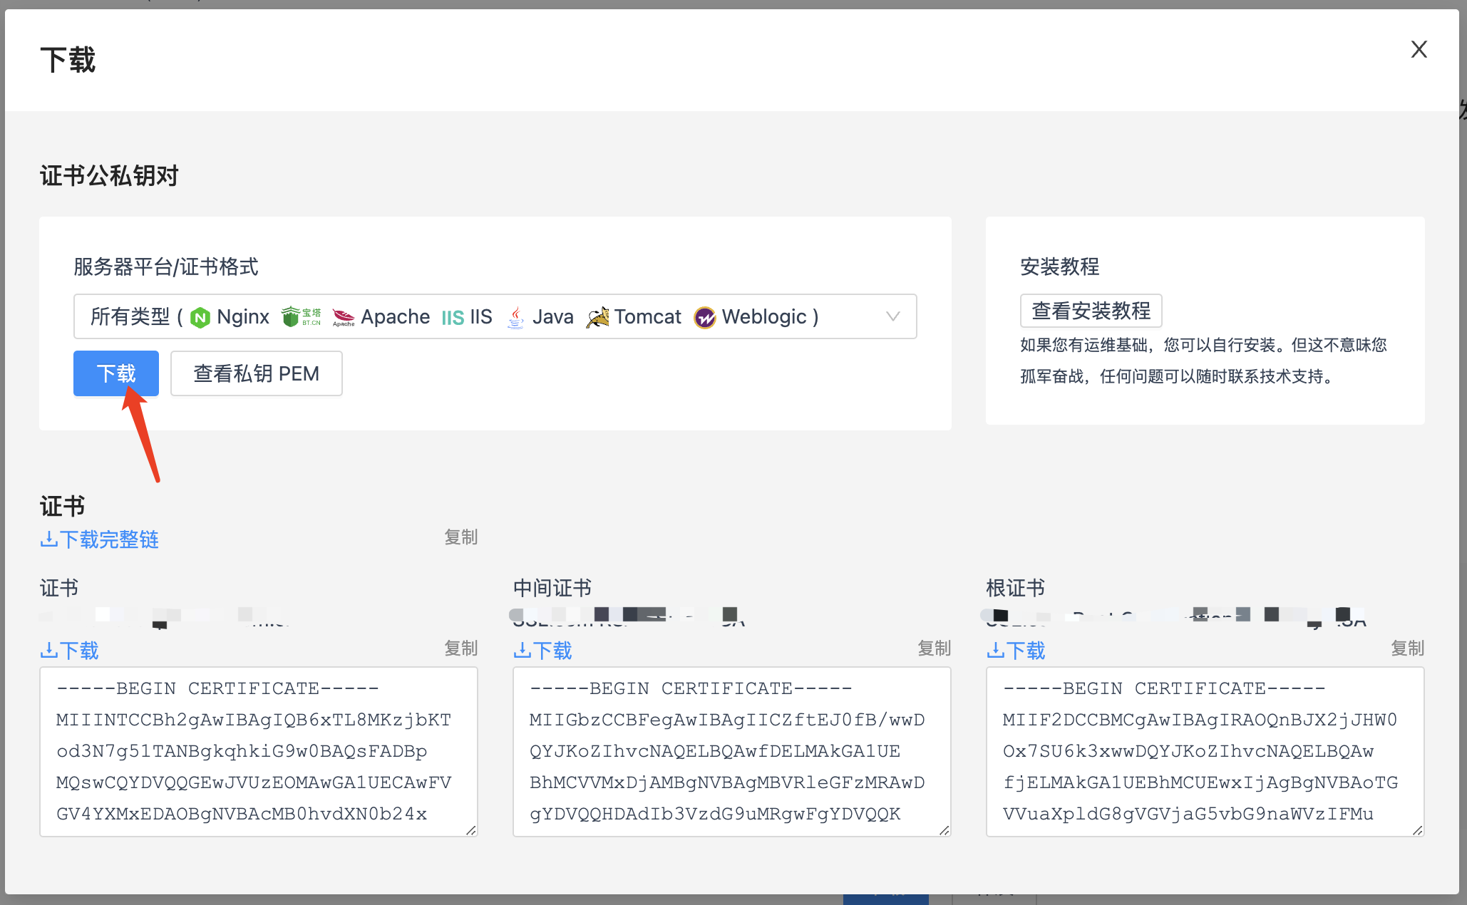Expand the server platform format dropdown arrow

click(892, 316)
